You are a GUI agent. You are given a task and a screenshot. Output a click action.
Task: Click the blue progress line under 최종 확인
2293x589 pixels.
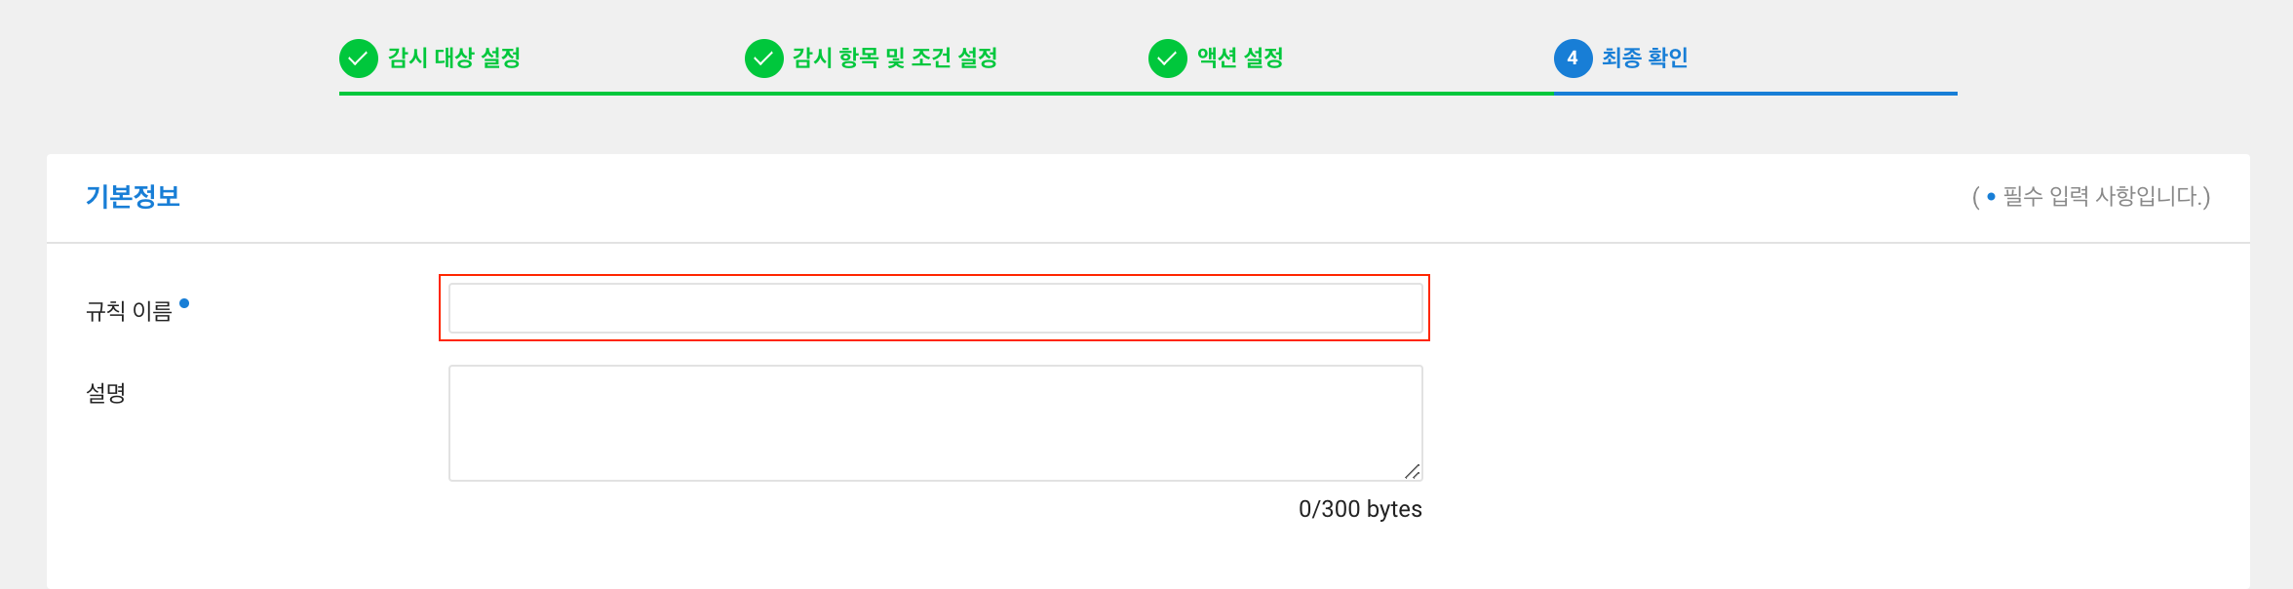tap(1755, 94)
